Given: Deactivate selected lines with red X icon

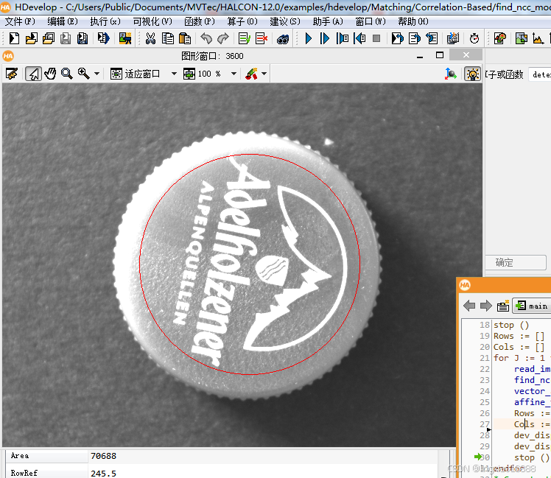Looking at the screenshot, I should click(x=262, y=38).
